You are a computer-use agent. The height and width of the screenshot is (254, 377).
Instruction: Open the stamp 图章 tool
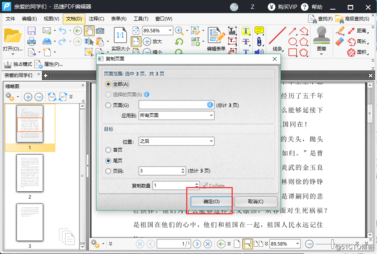322,38
